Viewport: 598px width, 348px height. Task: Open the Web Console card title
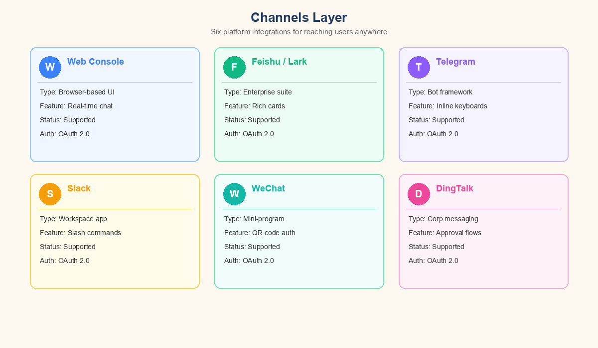pos(96,62)
